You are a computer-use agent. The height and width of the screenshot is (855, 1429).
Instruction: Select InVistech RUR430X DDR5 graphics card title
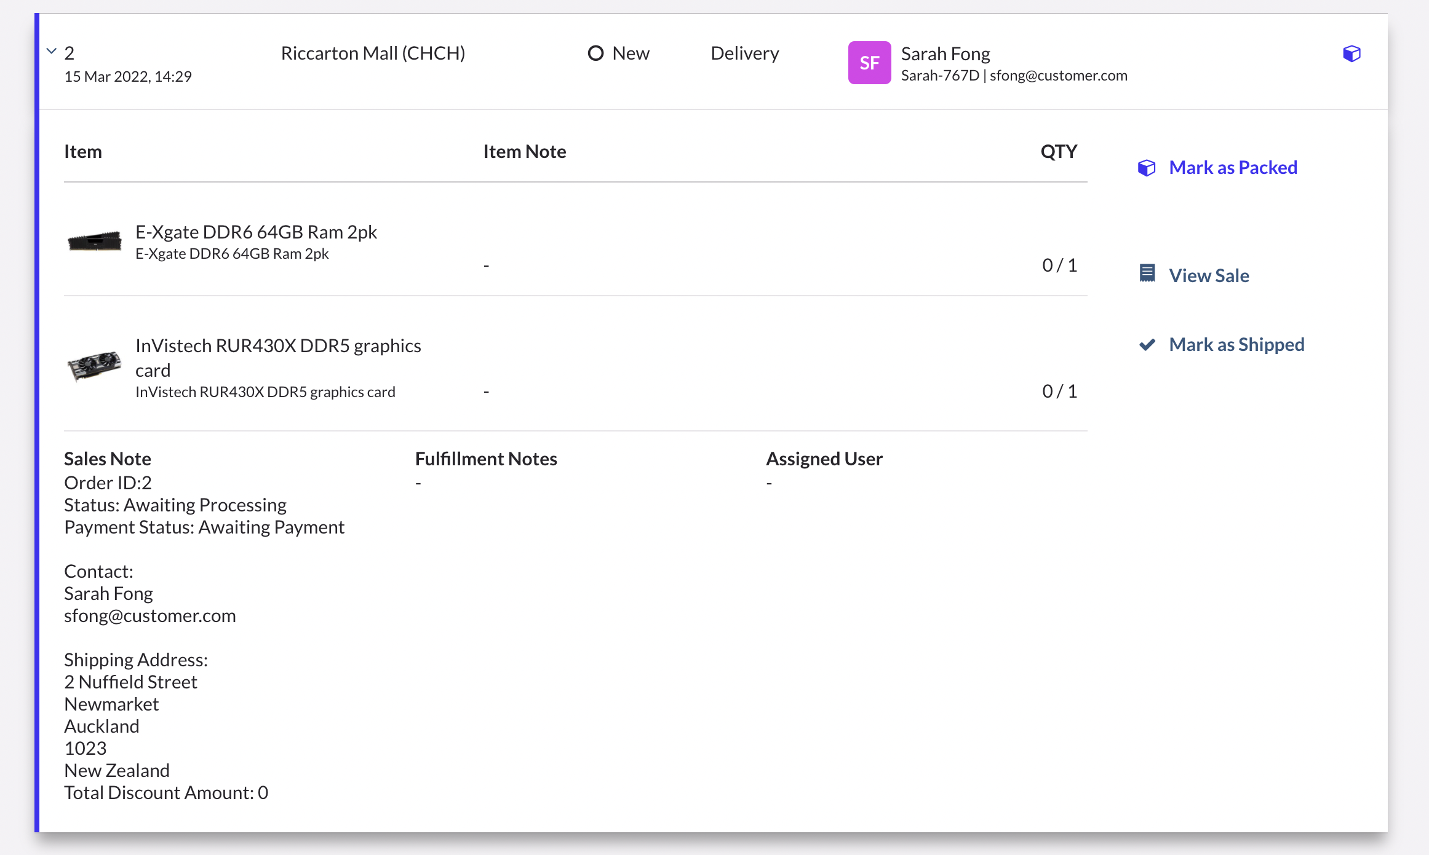(x=278, y=358)
